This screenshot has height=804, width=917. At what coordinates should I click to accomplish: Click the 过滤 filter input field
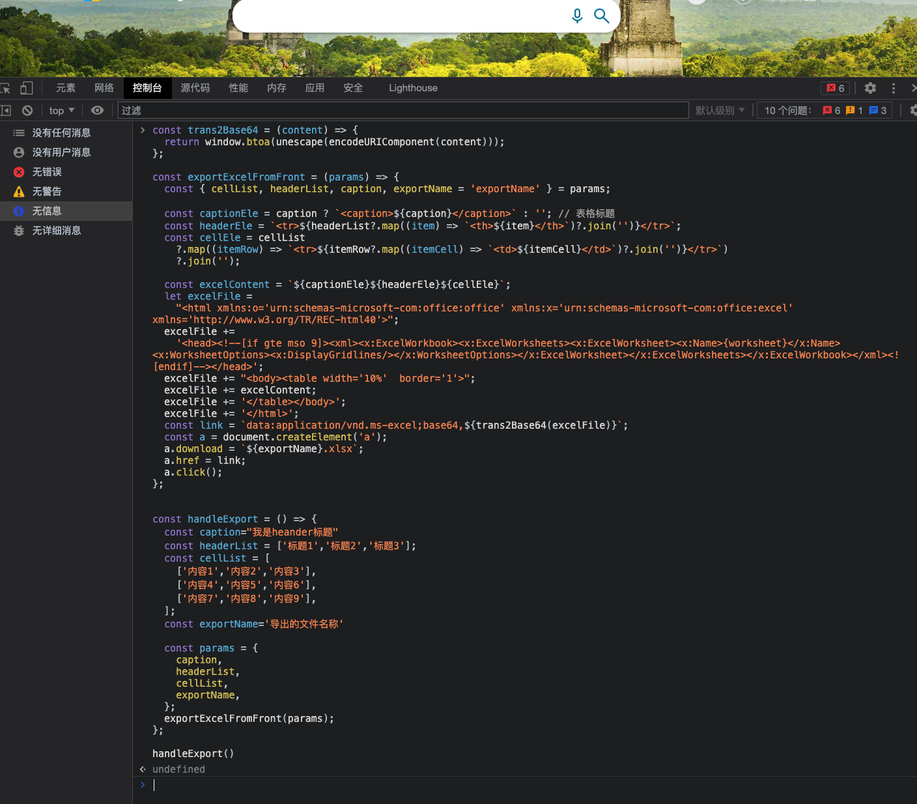pyautogui.click(x=404, y=111)
